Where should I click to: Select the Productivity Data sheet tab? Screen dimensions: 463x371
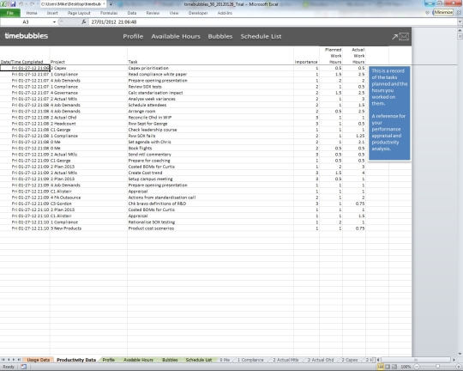[76, 360]
